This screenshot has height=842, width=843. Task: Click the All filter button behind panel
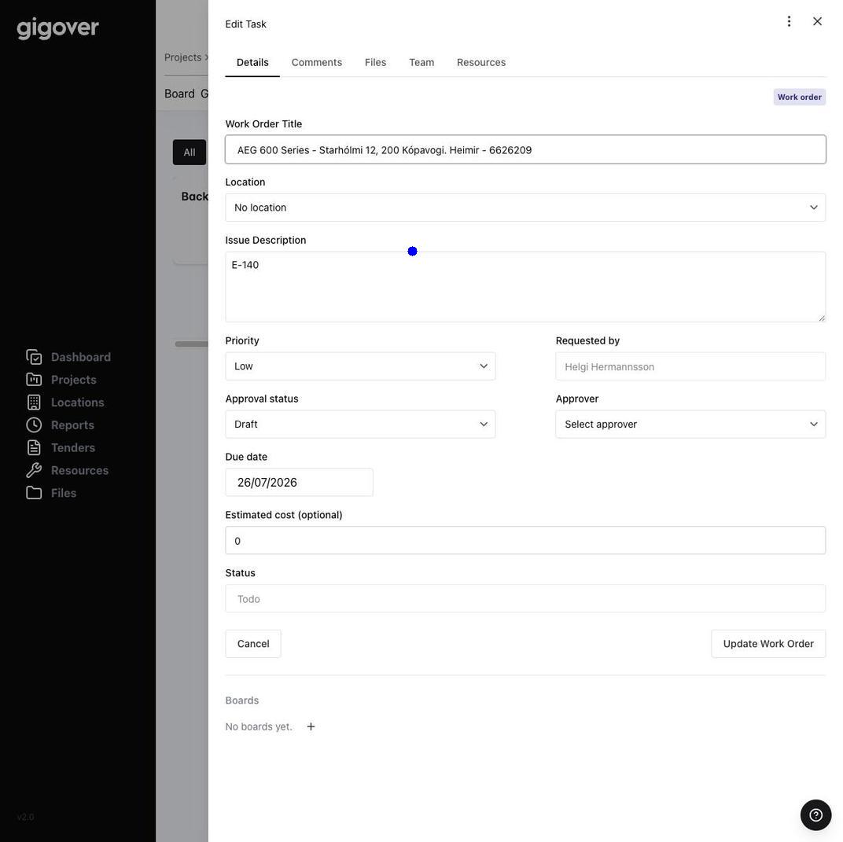coord(190,152)
